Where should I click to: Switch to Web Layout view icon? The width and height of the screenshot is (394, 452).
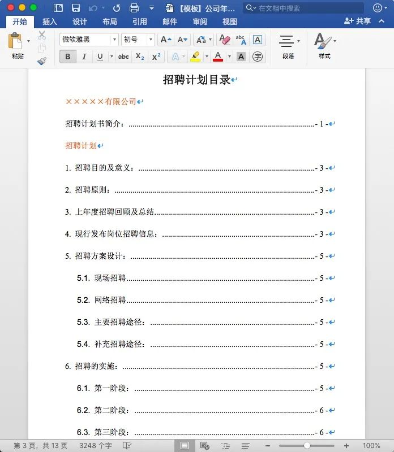click(x=204, y=446)
